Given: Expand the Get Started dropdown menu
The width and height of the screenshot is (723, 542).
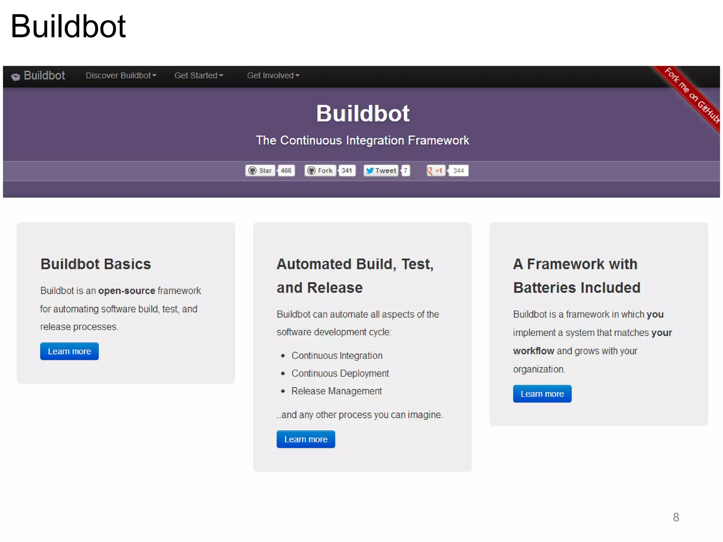Looking at the screenshot, I should click(199, 76).
